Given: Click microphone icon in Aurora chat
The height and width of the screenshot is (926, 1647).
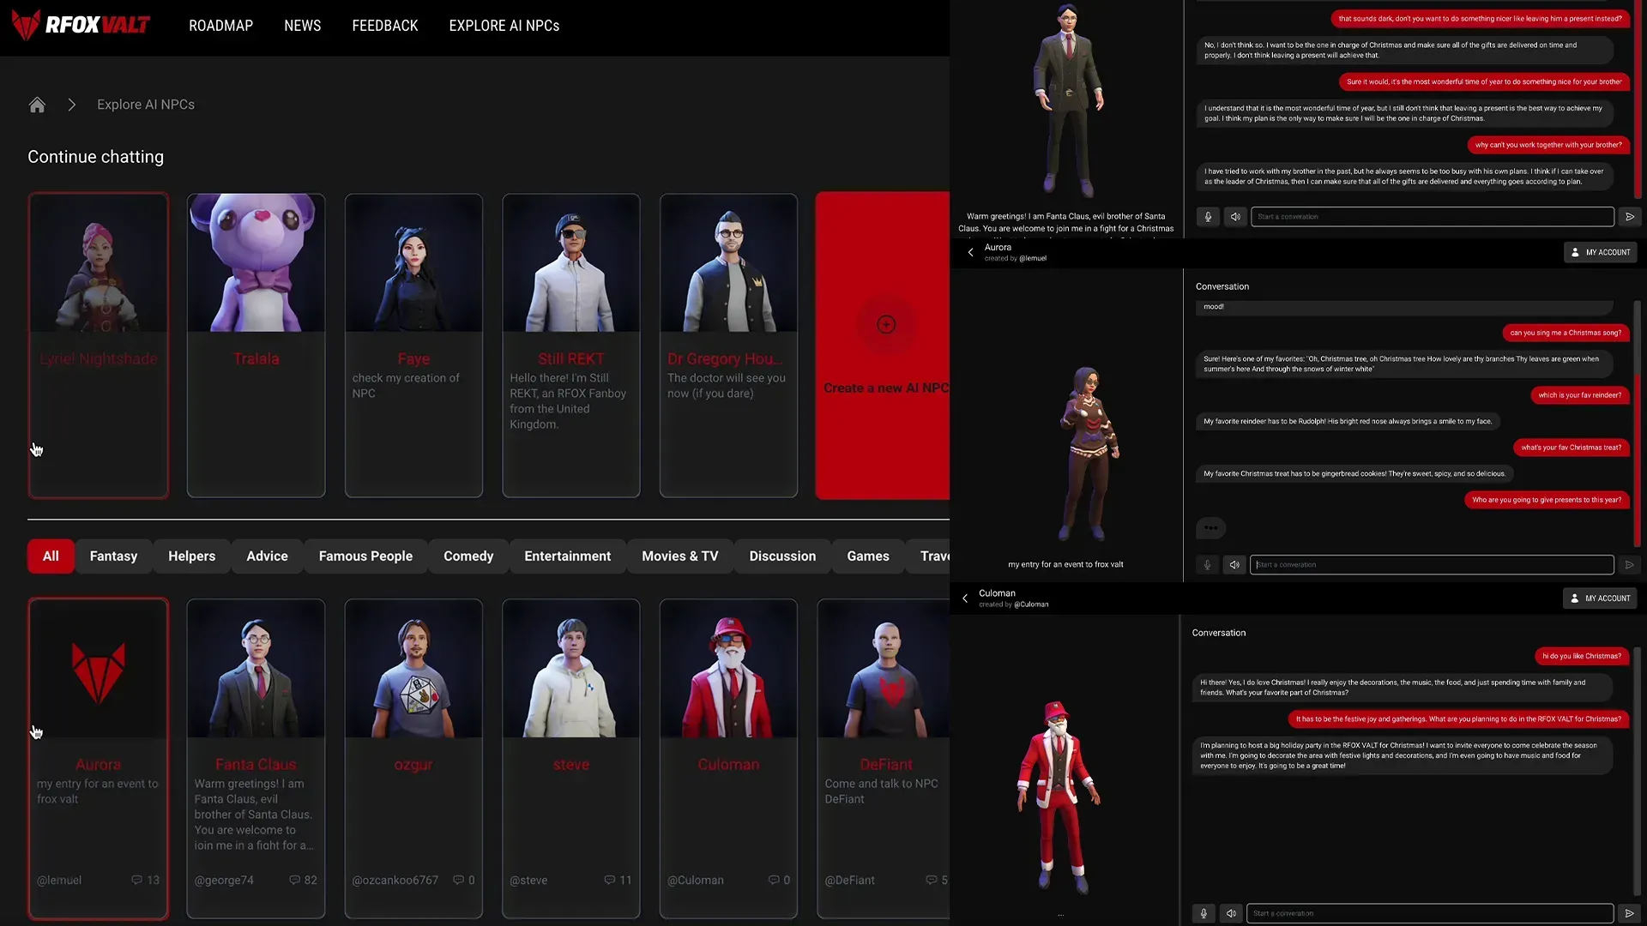Looking at the screenshot, I should click(1207, 565).
